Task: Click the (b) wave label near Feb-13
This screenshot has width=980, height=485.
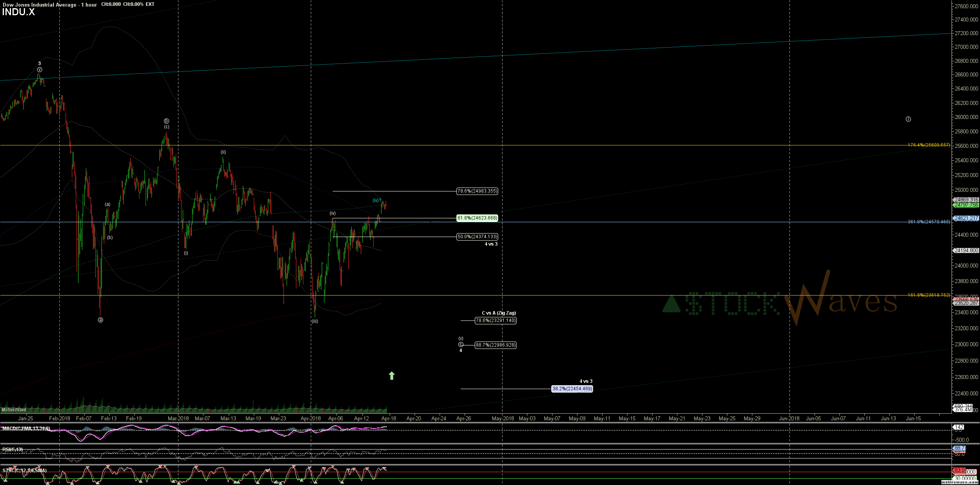Action: [x=110, y=237]
